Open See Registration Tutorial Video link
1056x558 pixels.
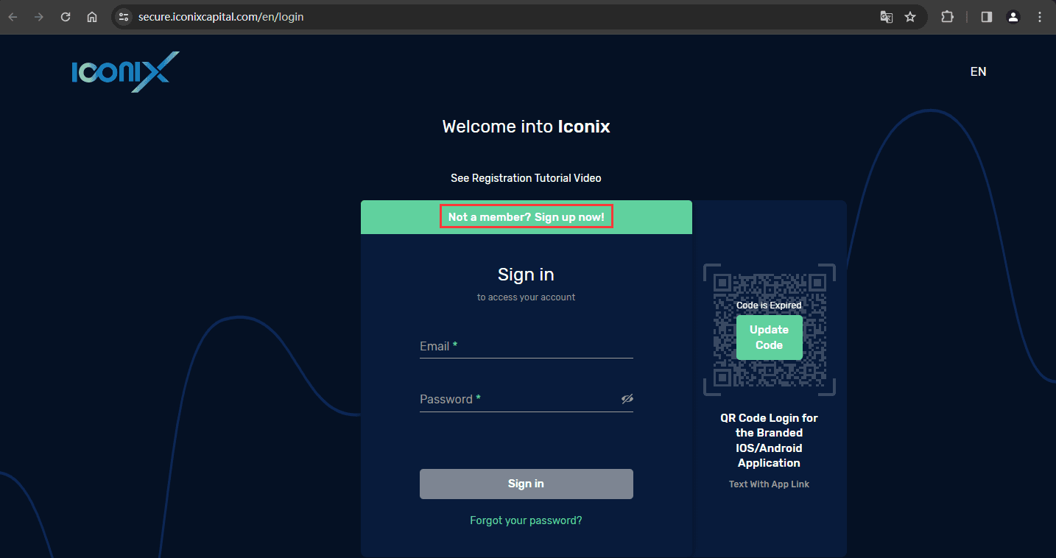point(526,178)
